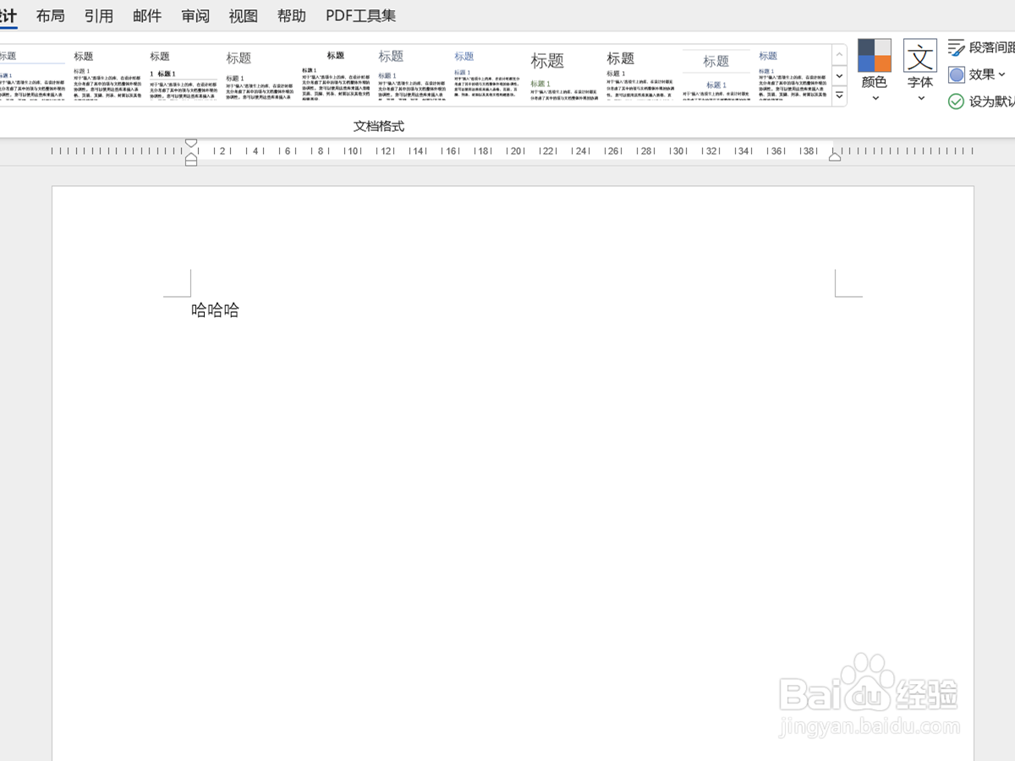
Task: Go to the 视图 tab
Action: 244,15
